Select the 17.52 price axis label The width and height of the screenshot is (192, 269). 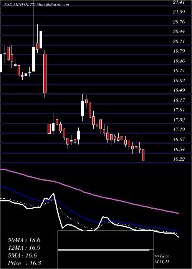[180, 120]
